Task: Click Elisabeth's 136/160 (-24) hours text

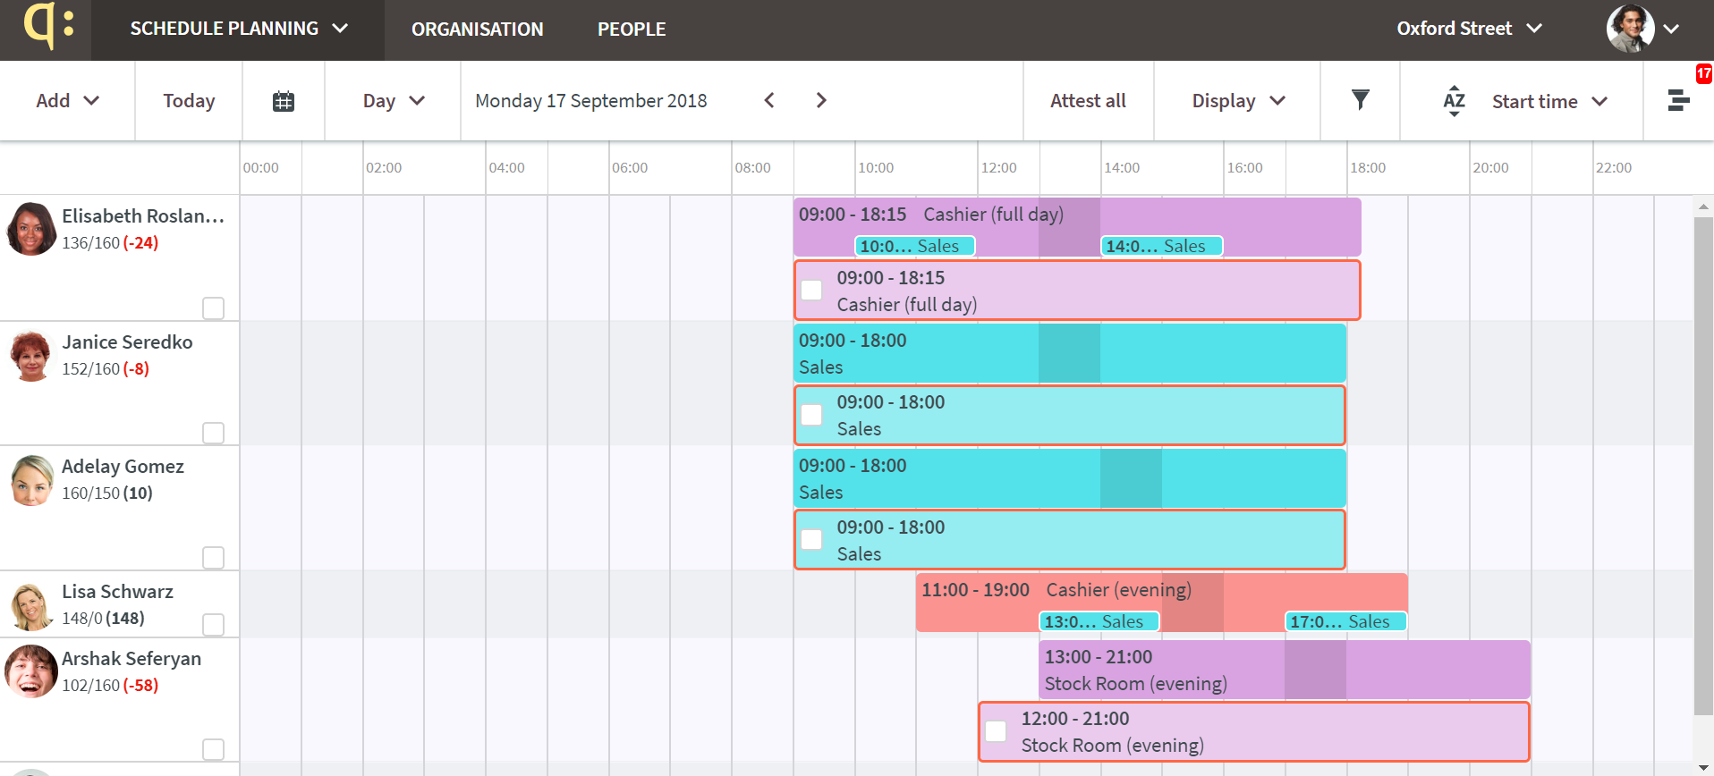Action: (x=110, y=243)
